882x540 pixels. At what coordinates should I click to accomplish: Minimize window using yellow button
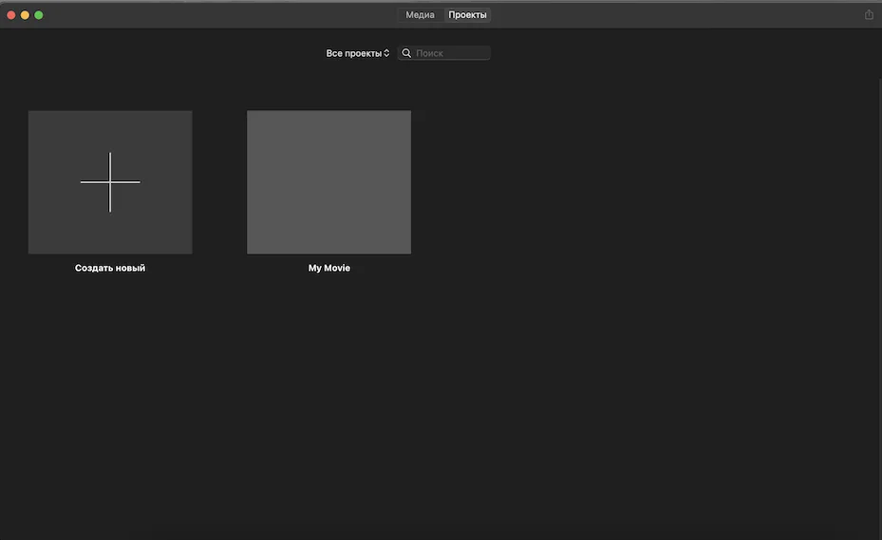point(25,15)
